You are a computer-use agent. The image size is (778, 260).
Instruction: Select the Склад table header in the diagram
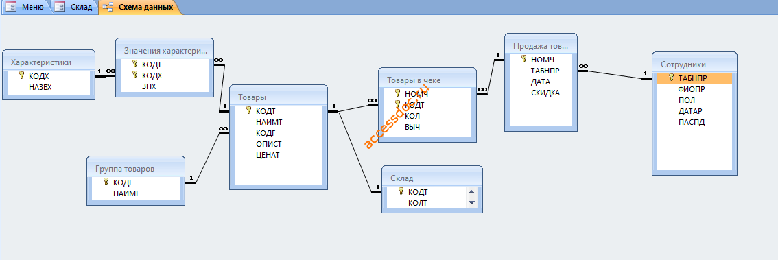[x=432, y=178]
